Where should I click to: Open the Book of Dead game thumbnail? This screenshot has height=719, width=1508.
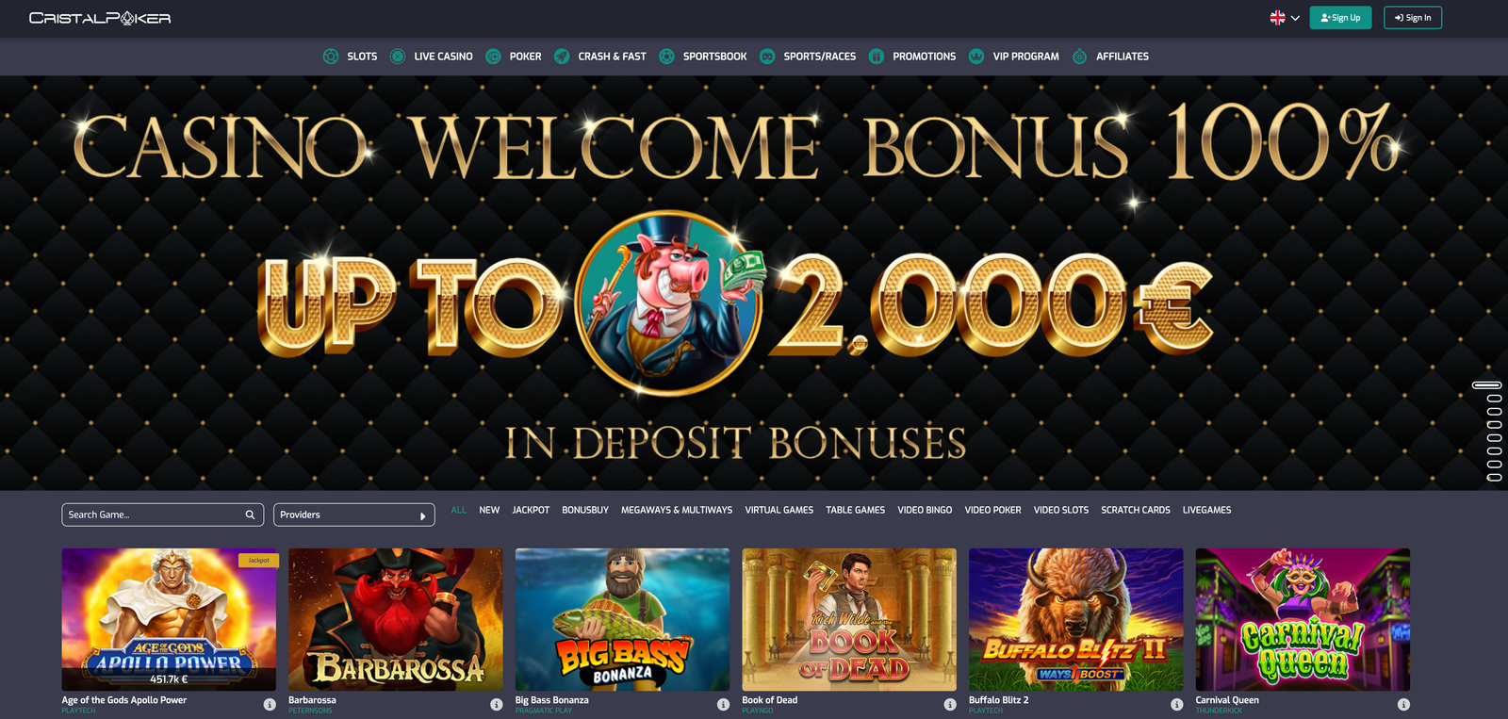coord(849,619)
